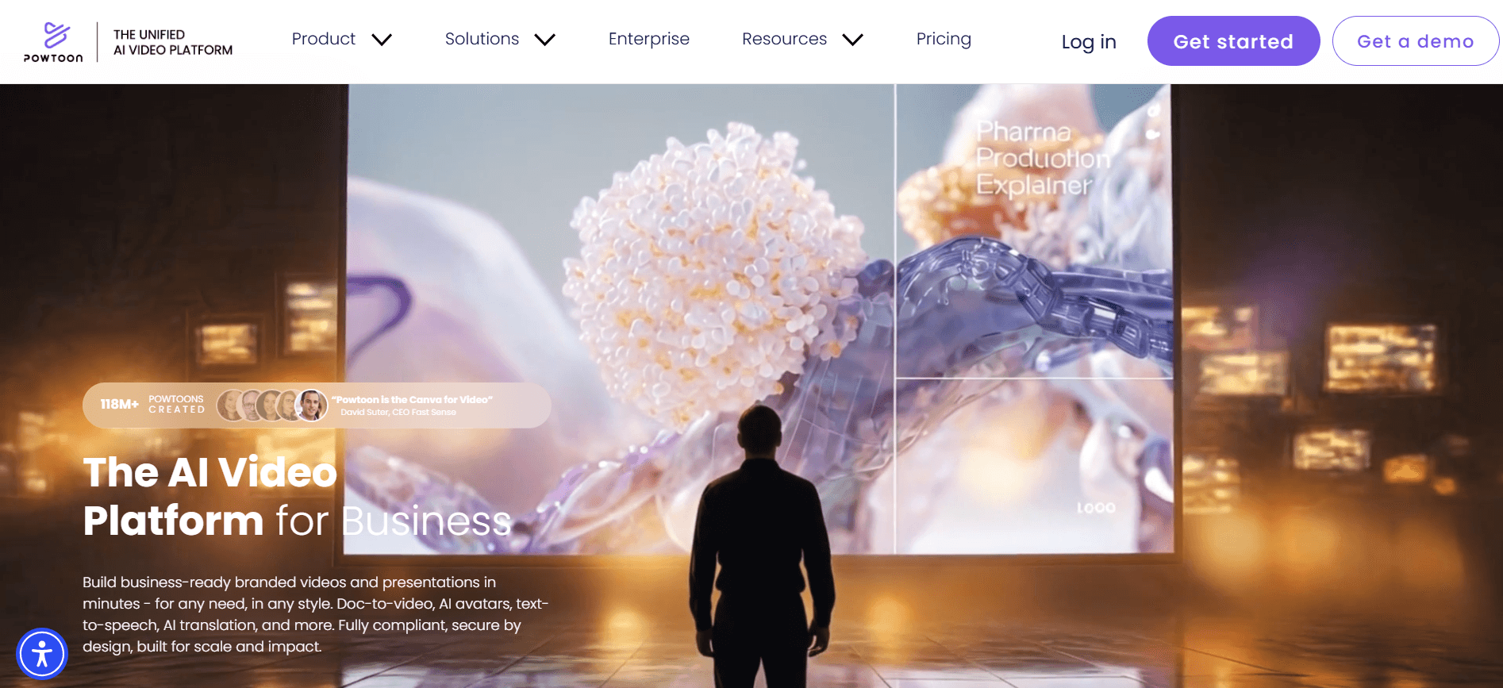Expand the Resources menu chevron
Image resolution: width=1503 pixels, height=688 pixels.
(852, 40)
